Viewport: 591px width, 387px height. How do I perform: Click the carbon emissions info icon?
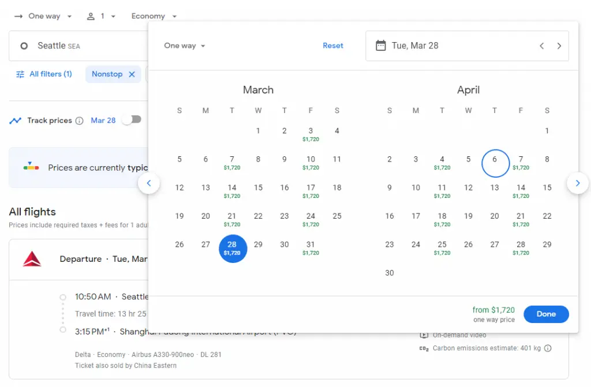pos(548,348)
